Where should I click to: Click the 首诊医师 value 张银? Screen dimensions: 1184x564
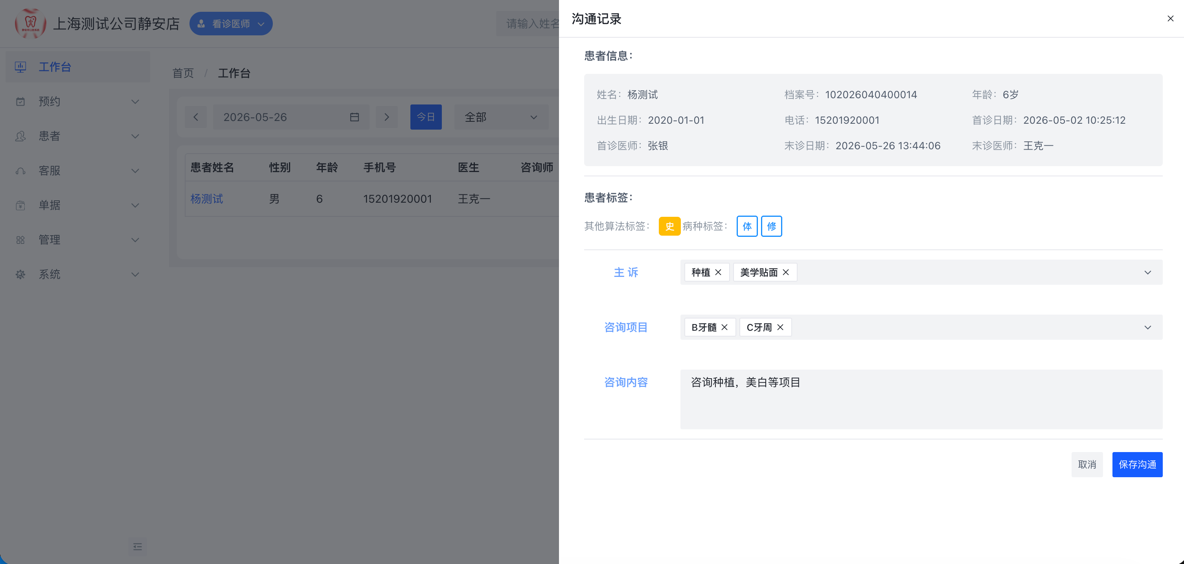point(658,146)
